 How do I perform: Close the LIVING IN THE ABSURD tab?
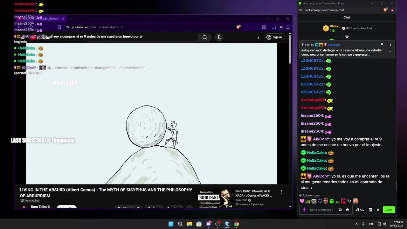[x=63, y=18]
